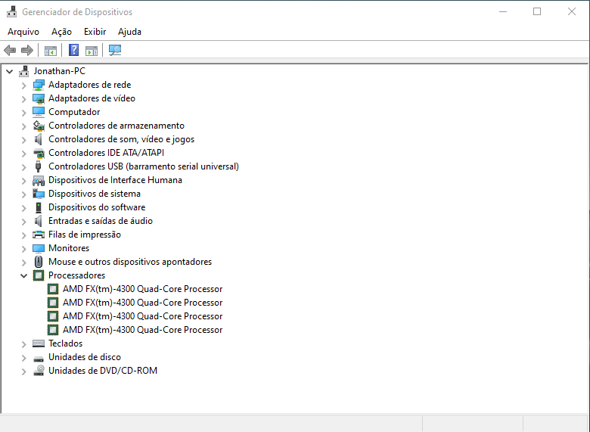Screen dimensions: 590x432
Task: Click the Adaptadores de rede network icon
Action: (x=39, y=85)
